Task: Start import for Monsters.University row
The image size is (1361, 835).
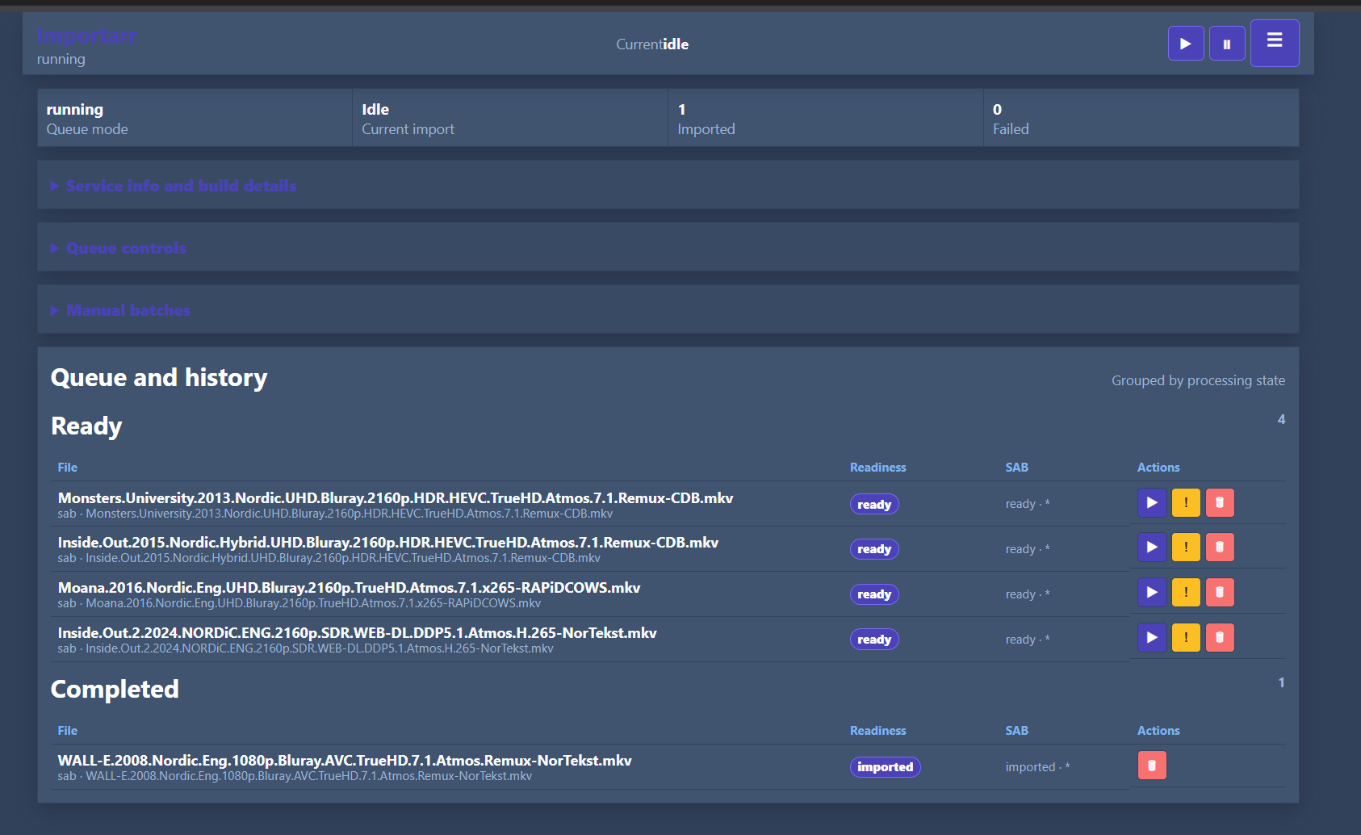Action: coord(1152,502)
